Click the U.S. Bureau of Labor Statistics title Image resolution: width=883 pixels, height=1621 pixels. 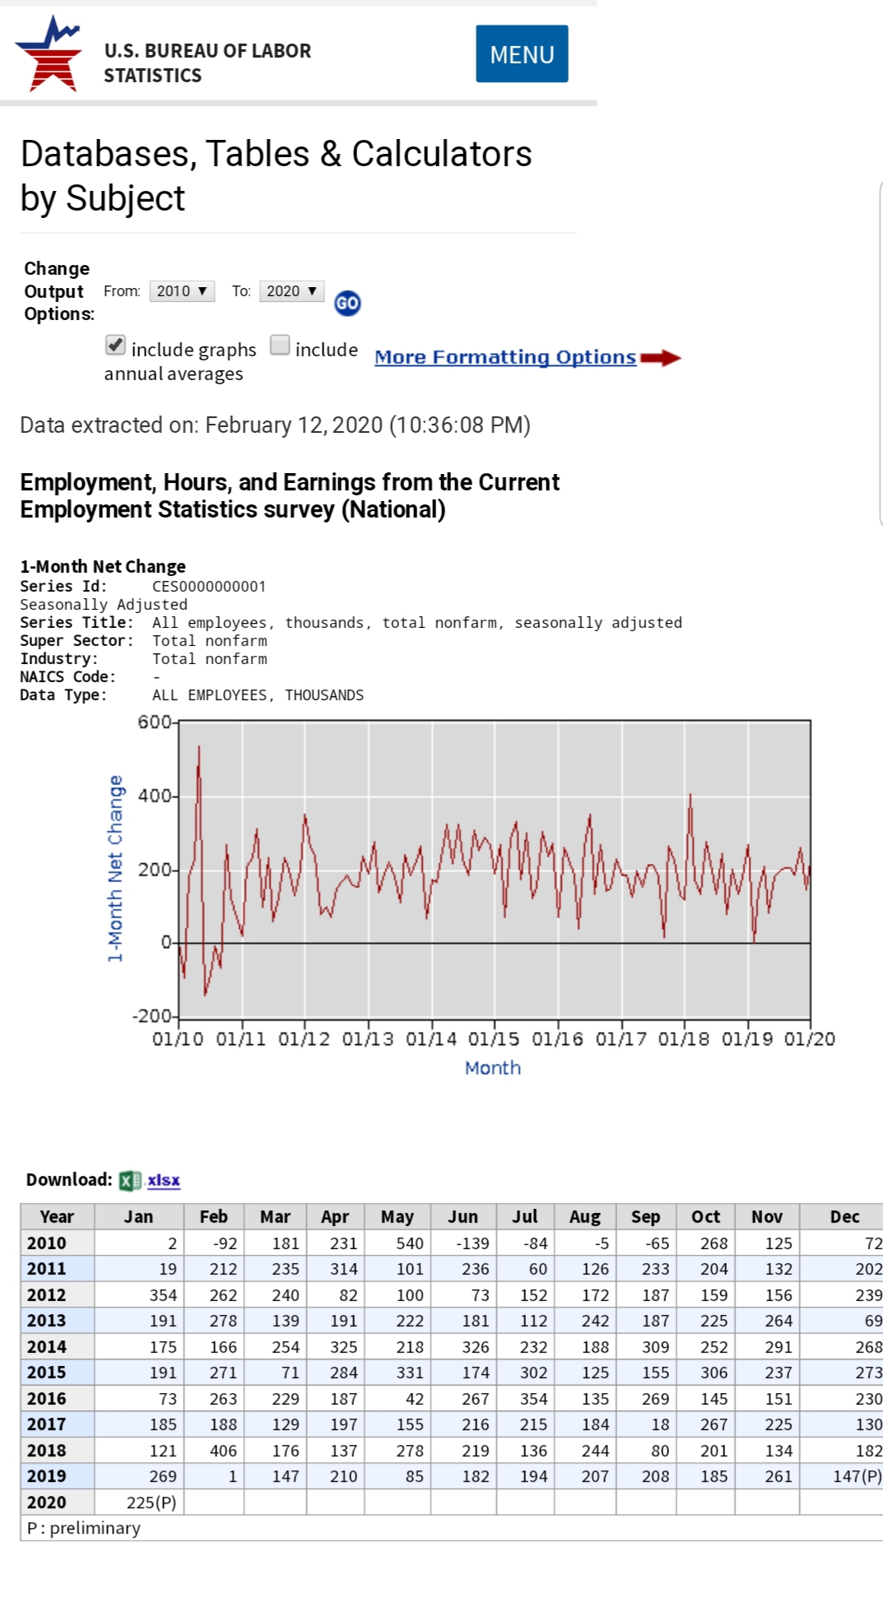pyautogui.click(x=207, y=63)
